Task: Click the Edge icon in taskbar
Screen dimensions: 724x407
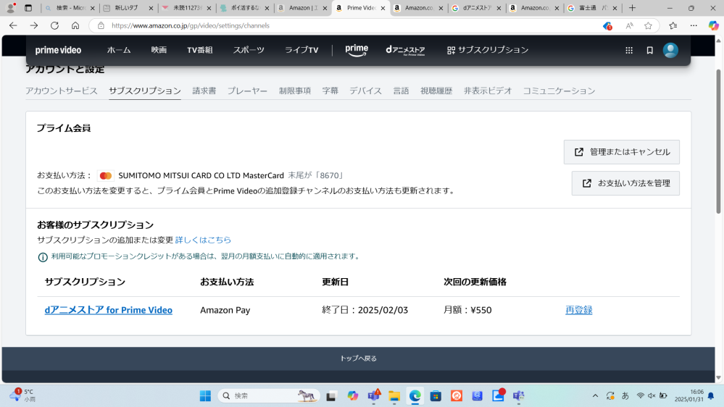Action: coord(415,396)
